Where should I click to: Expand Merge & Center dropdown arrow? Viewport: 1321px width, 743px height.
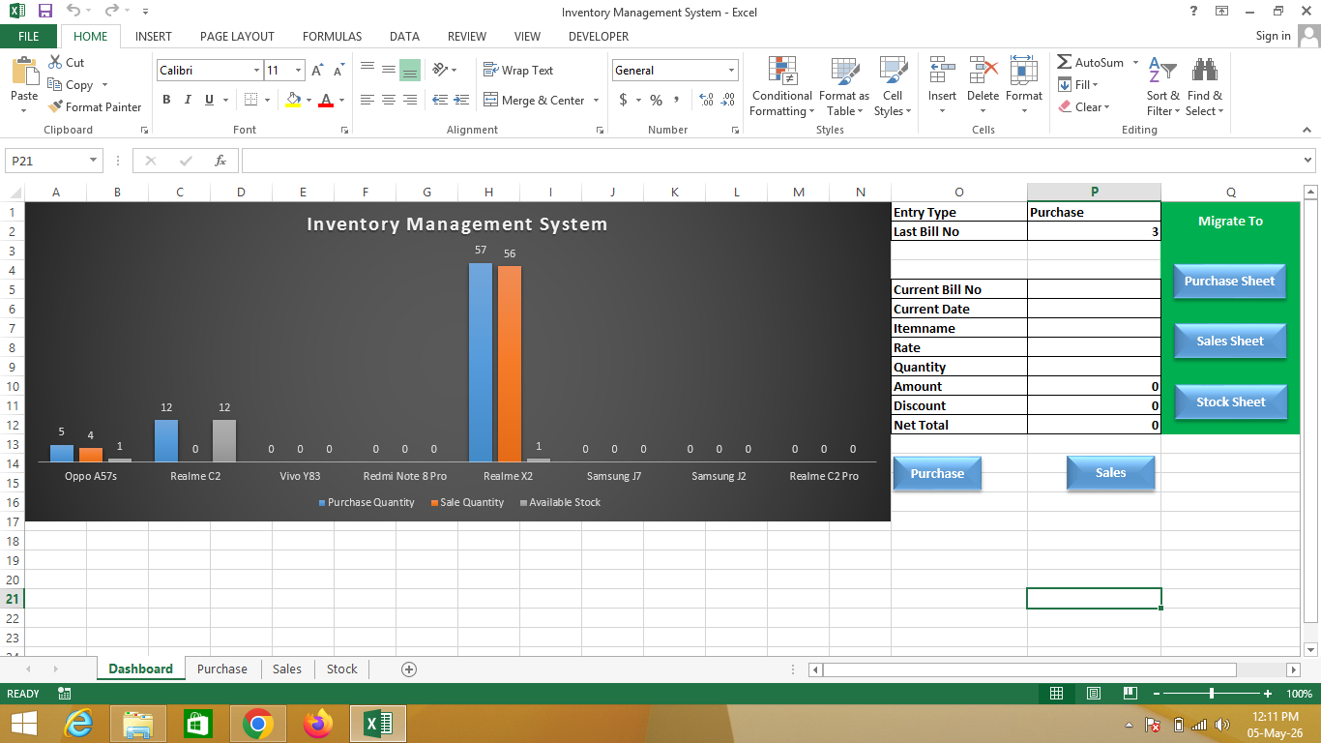tap(597, 100)
